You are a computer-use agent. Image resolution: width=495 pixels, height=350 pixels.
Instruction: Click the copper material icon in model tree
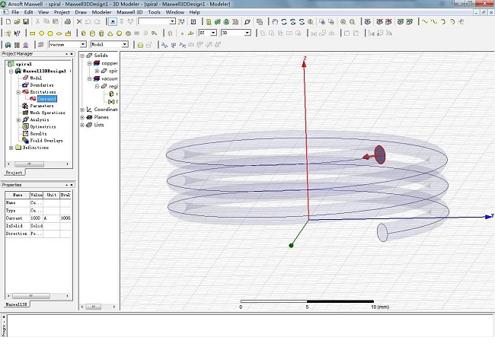coord(97,63)
